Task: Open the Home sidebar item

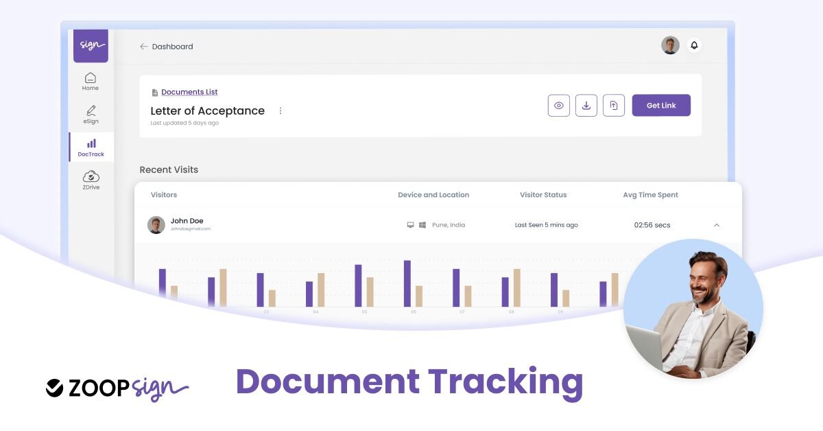Action: click(x=91, y=82)
